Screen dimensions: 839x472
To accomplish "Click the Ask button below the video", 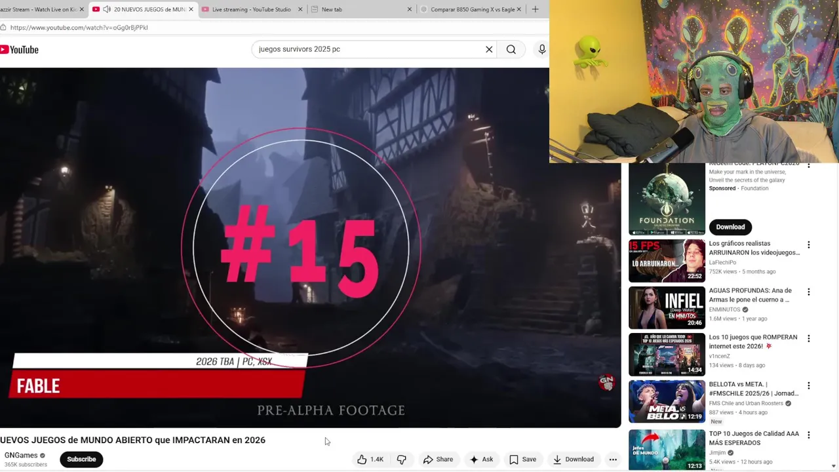I will point(480,460).
